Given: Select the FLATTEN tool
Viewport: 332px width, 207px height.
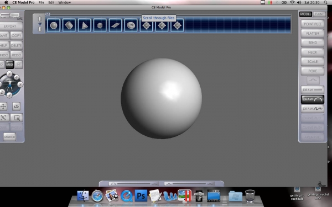Looking at the screenshot, I should click(313, 33).
